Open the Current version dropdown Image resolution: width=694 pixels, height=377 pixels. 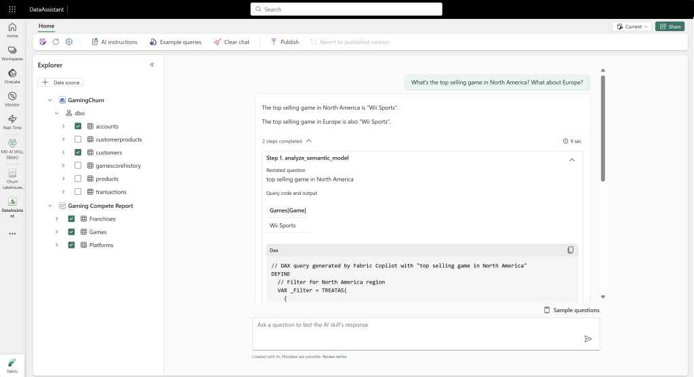[632, 26]
